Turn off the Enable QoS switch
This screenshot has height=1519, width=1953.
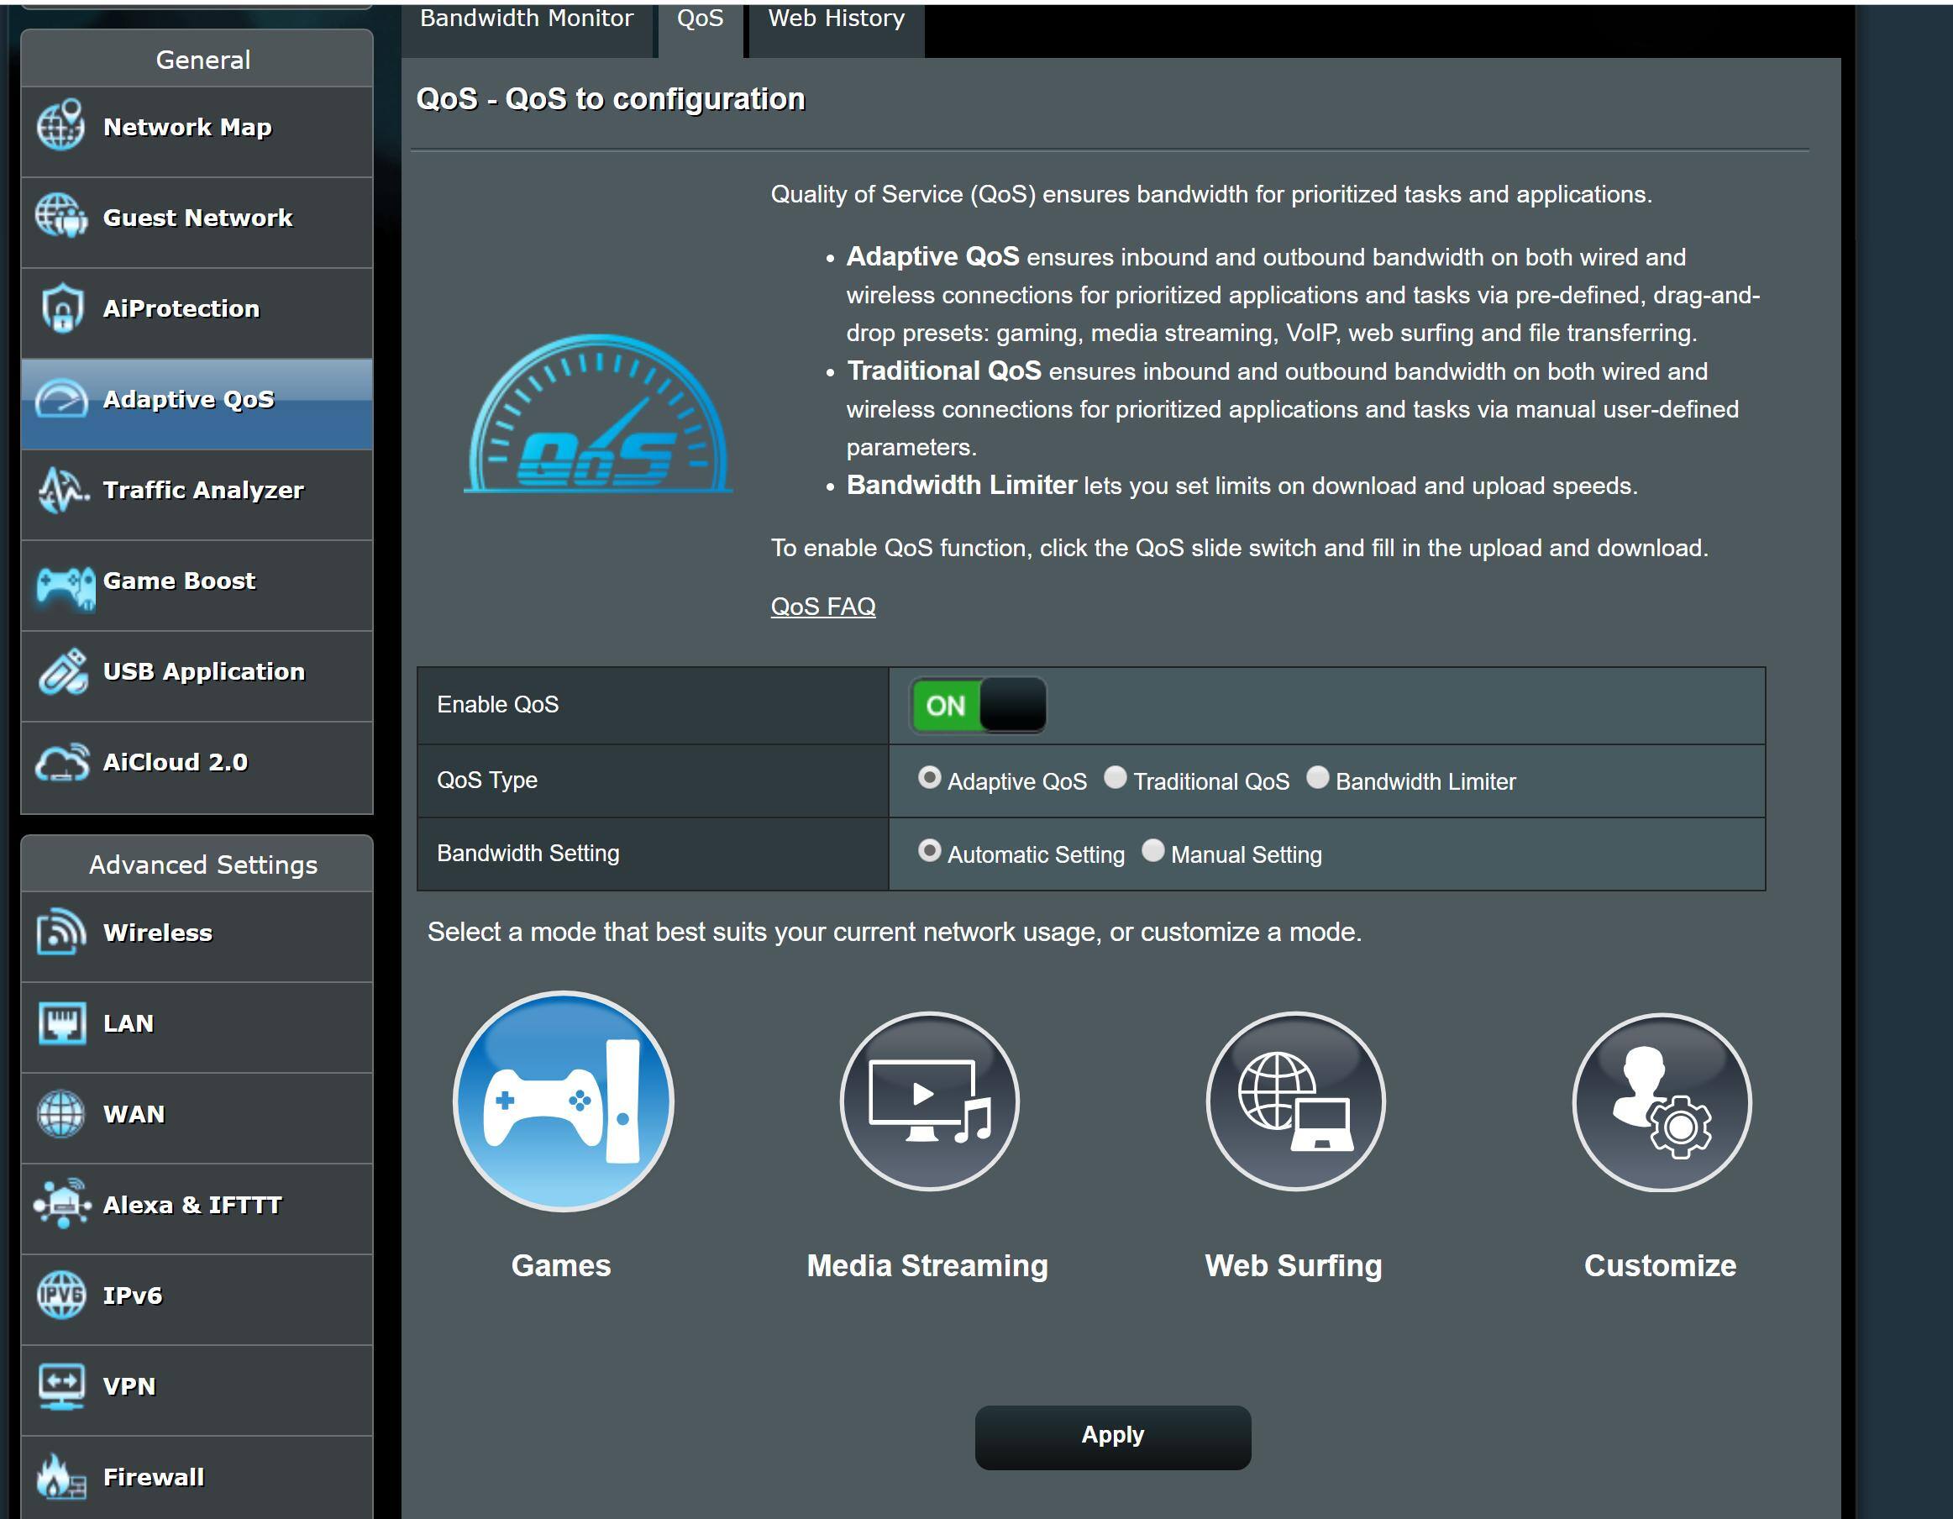click(978, 705)
